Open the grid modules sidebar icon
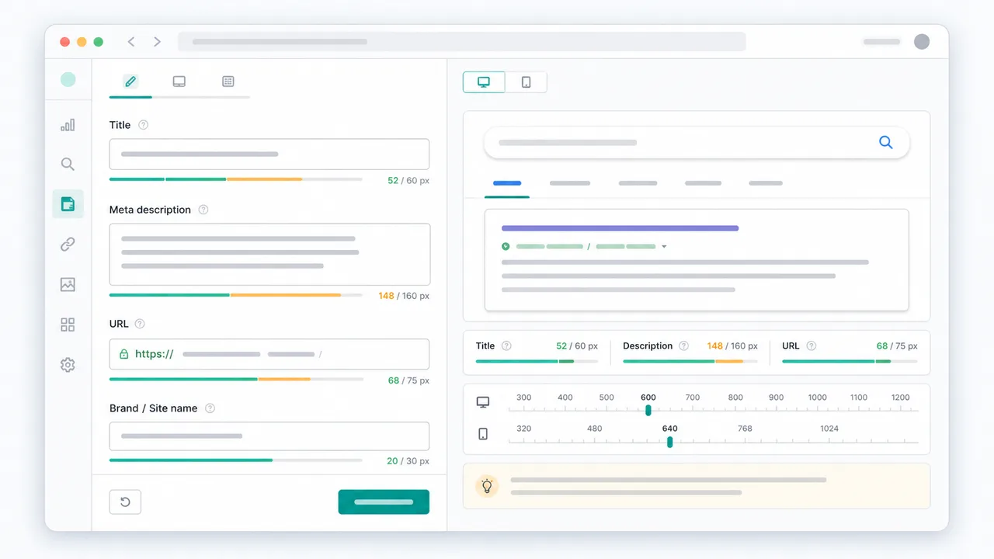This screenshot has height=559, width=994. (68, 325)
